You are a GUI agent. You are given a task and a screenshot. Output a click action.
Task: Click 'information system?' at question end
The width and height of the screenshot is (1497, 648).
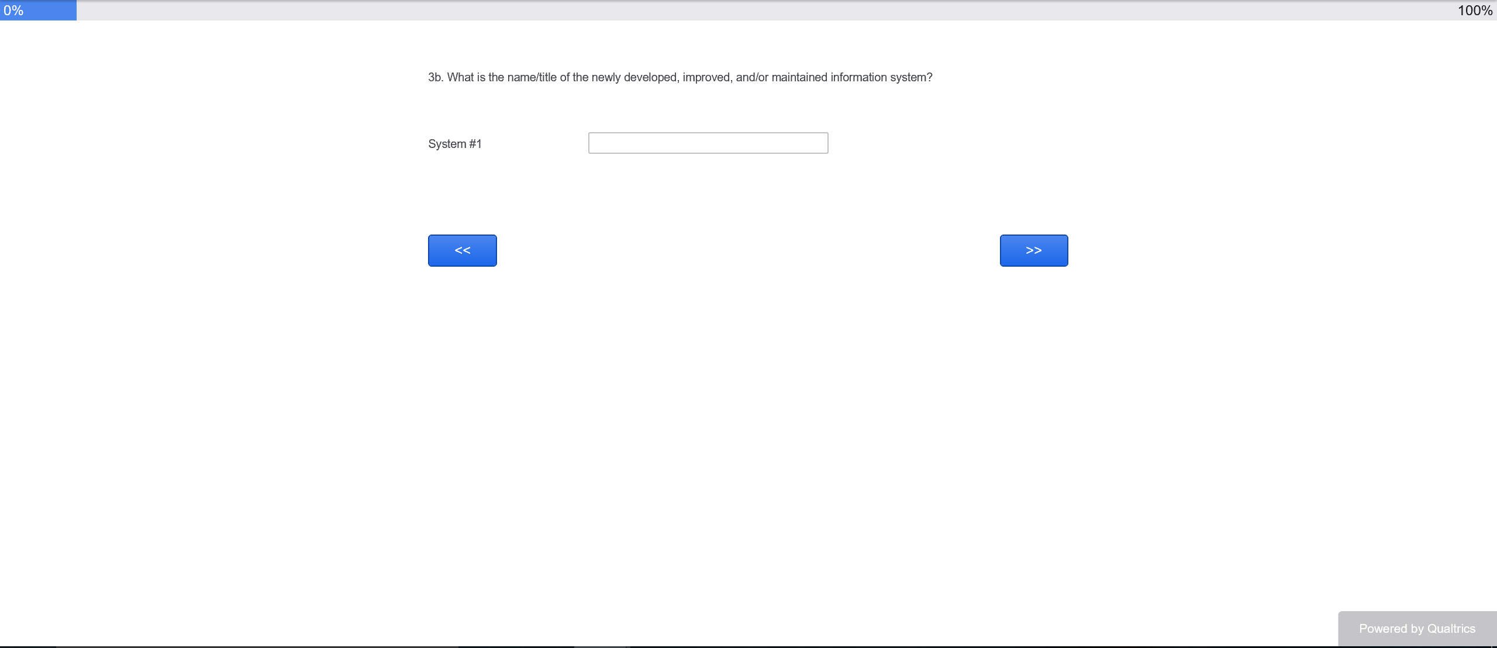[x=881, y=77]
